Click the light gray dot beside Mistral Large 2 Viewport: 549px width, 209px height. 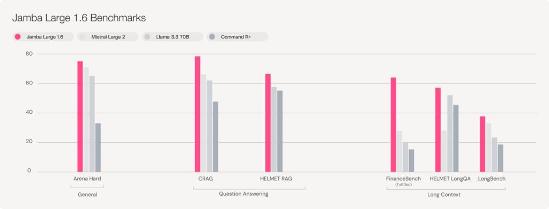coord(83,37)
